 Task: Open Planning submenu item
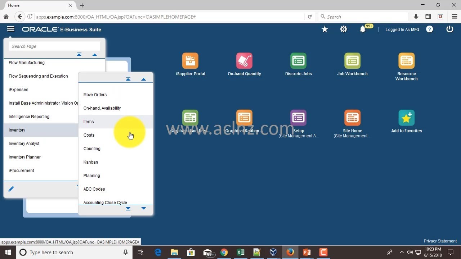[x=92, y=176]
